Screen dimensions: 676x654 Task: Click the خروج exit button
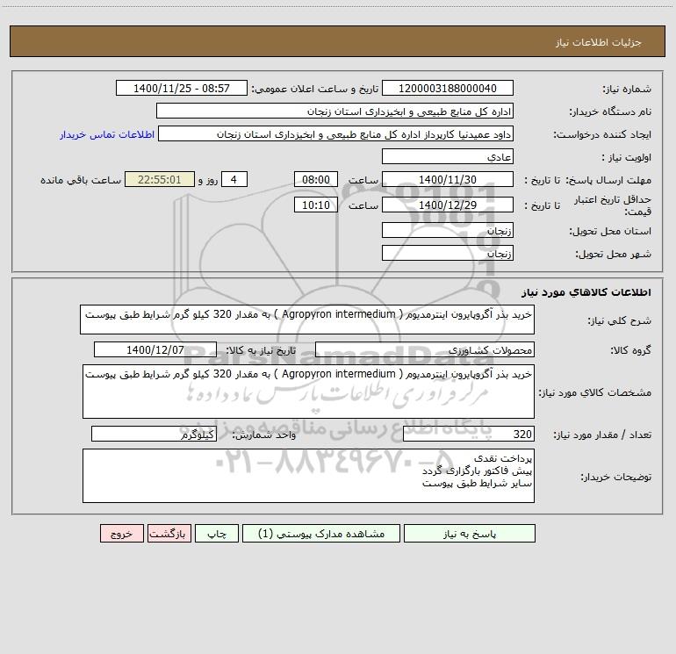tap(121, 534)
